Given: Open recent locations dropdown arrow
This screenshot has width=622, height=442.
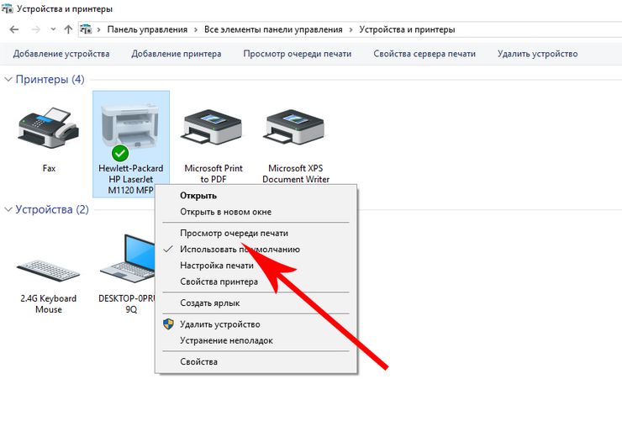Looking at the screenshot, I should point(53,29).
